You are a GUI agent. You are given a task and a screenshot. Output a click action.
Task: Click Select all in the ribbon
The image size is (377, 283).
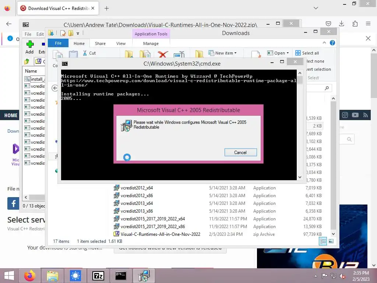point(307,53)
